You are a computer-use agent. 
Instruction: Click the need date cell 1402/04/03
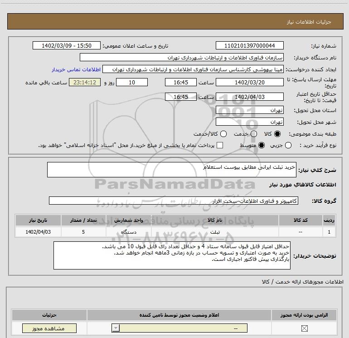pos(38,232)
